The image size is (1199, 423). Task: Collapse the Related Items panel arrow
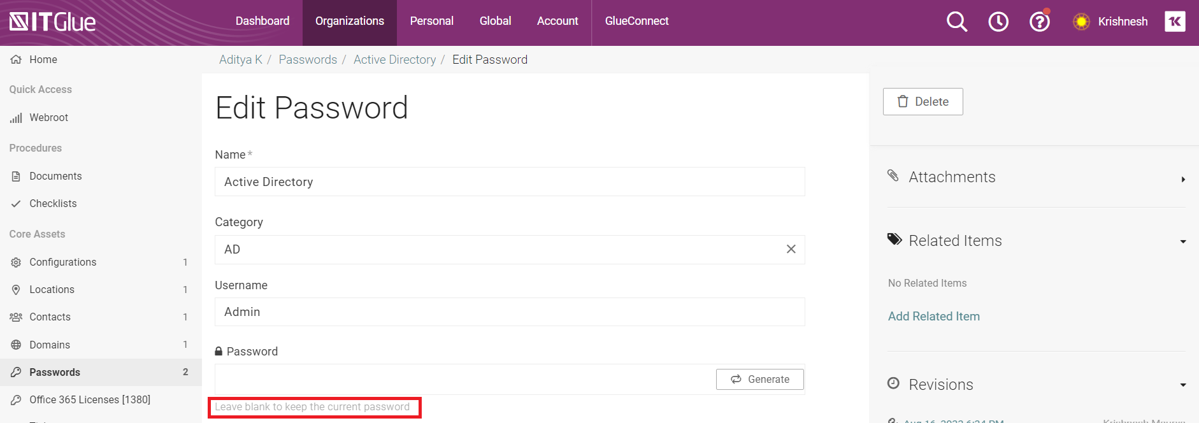click(x=1183, y=242)
